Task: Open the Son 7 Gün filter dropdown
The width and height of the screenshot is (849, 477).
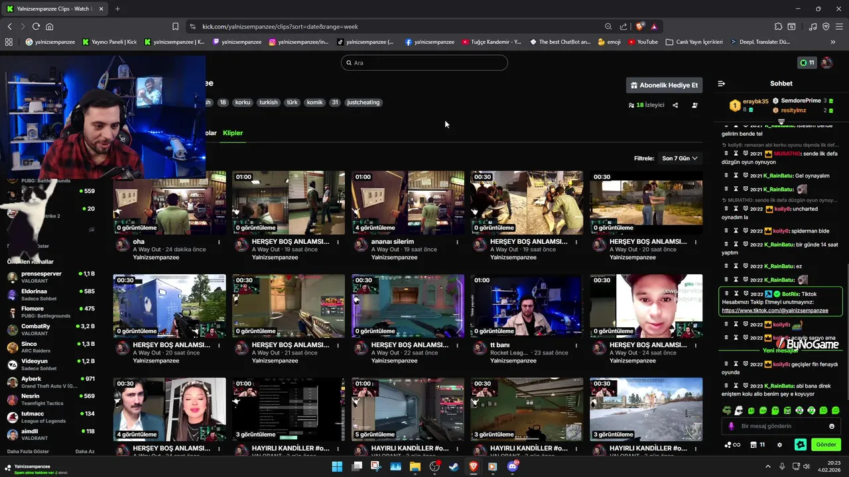Action: (680, 158)
